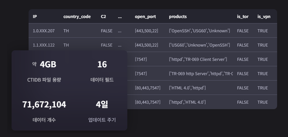Click the 업데이트 주기 label
This screenshot has height=137, width=288.
click(x=102, y=120)
